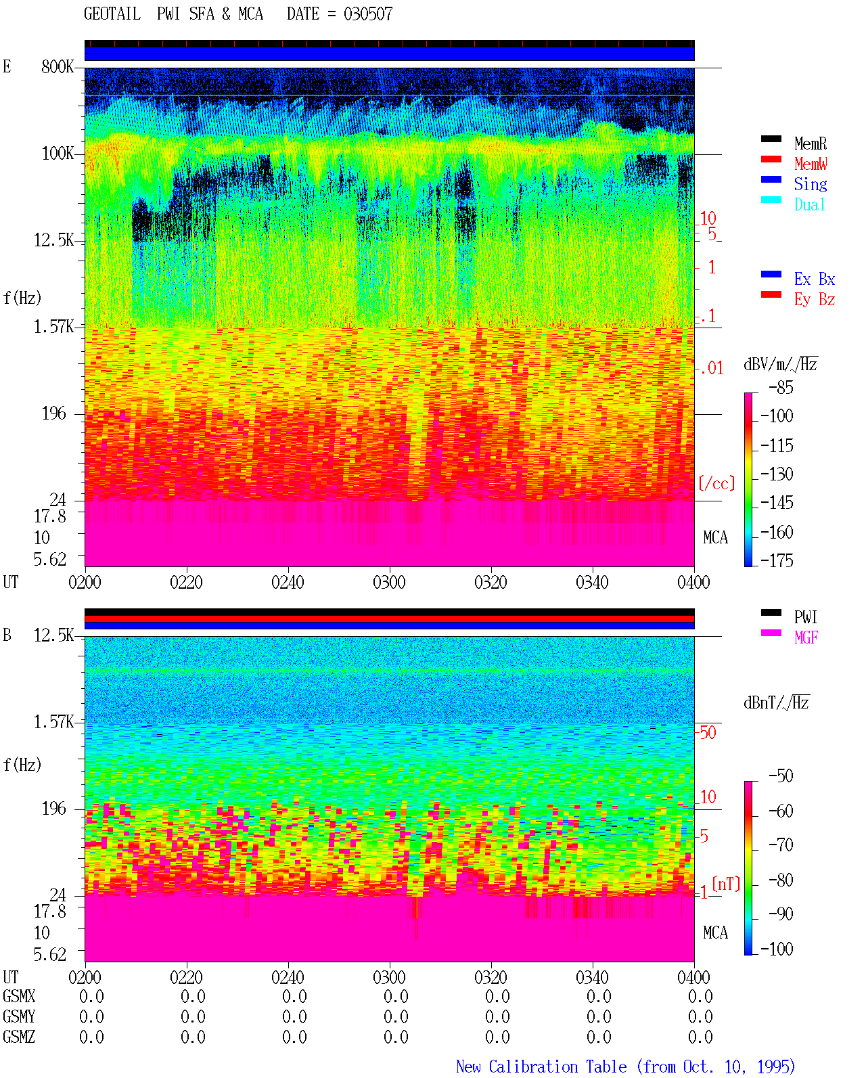Click the '100K' frequency label of E panel
Image resolution: width=866 pixels, height=1078 pixels.
click(x=58, y=153)
